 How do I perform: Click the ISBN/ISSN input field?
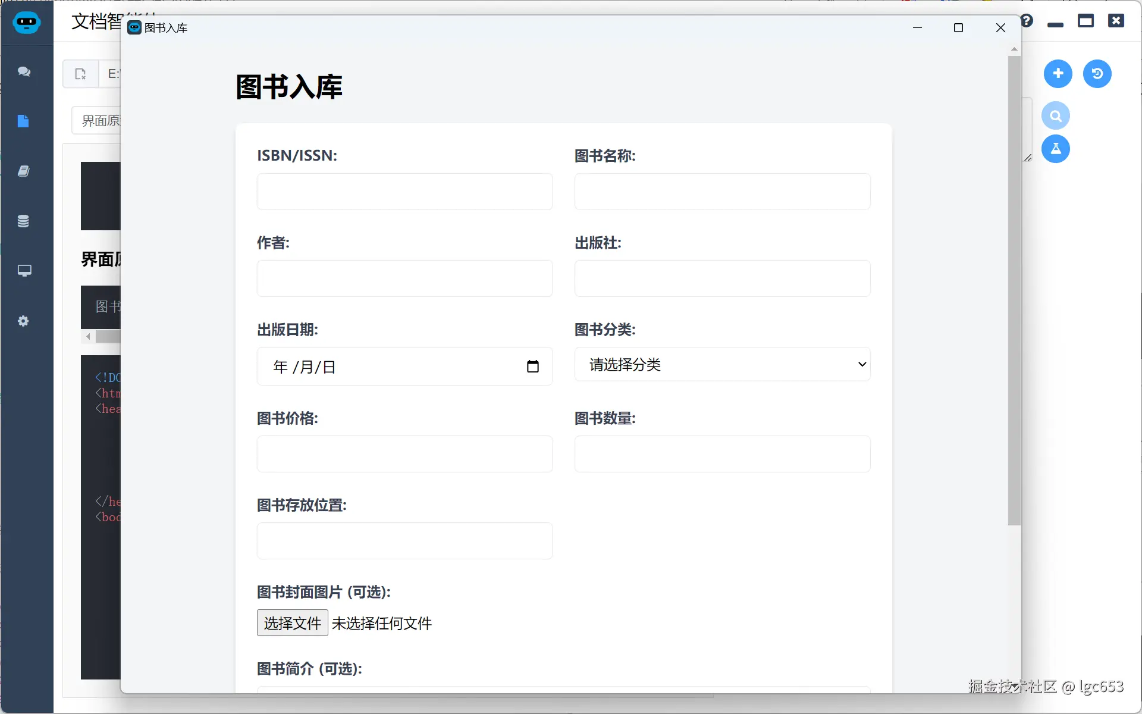(x=404, y=192)
